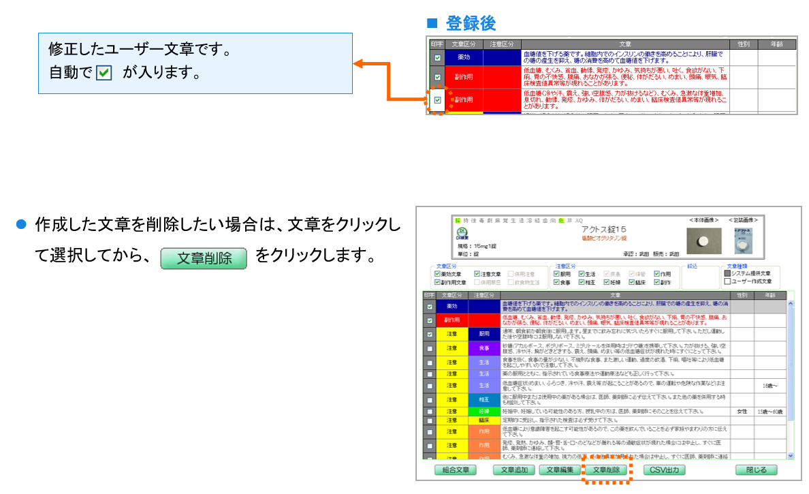Click the highlighted 危 indicator in header

click(561, 221)
